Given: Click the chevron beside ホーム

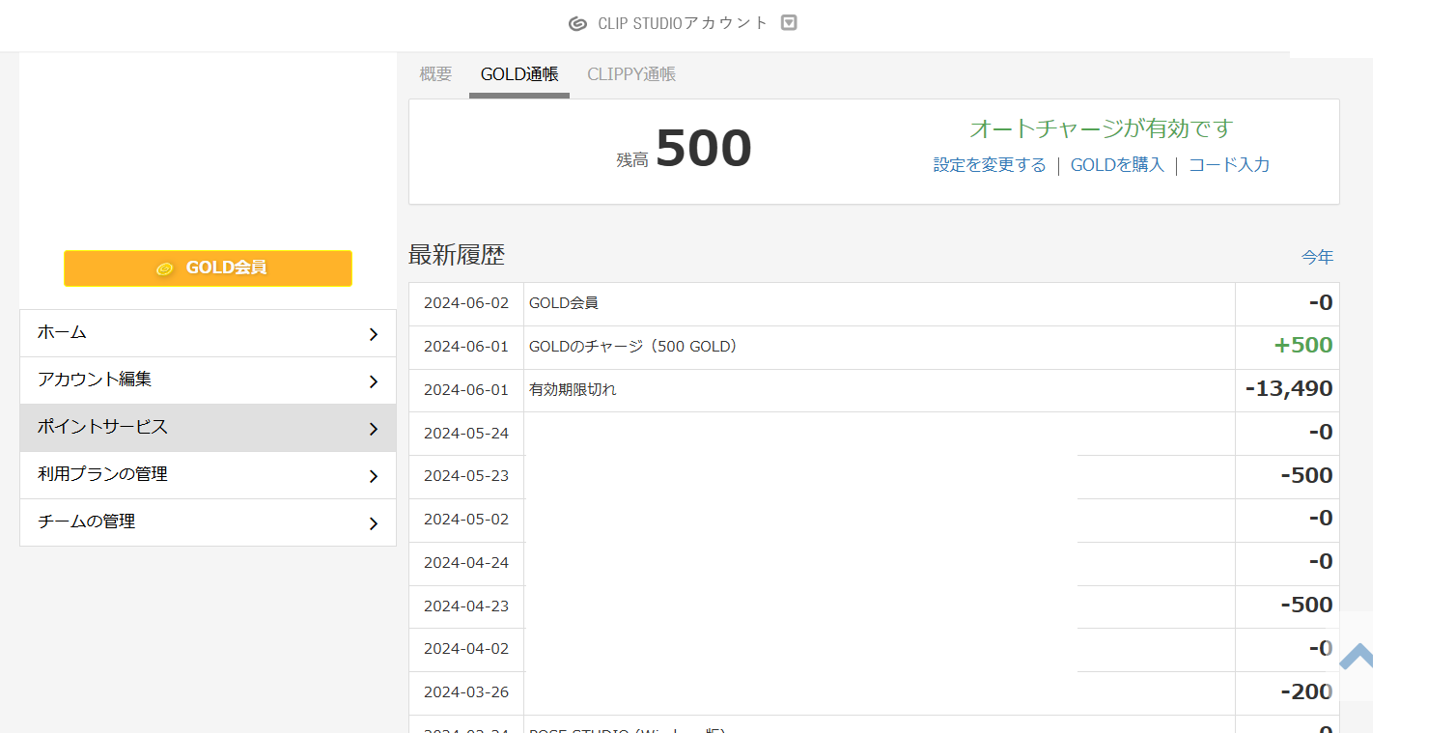Looking at the screenshot, I should [x=374, y=334].
